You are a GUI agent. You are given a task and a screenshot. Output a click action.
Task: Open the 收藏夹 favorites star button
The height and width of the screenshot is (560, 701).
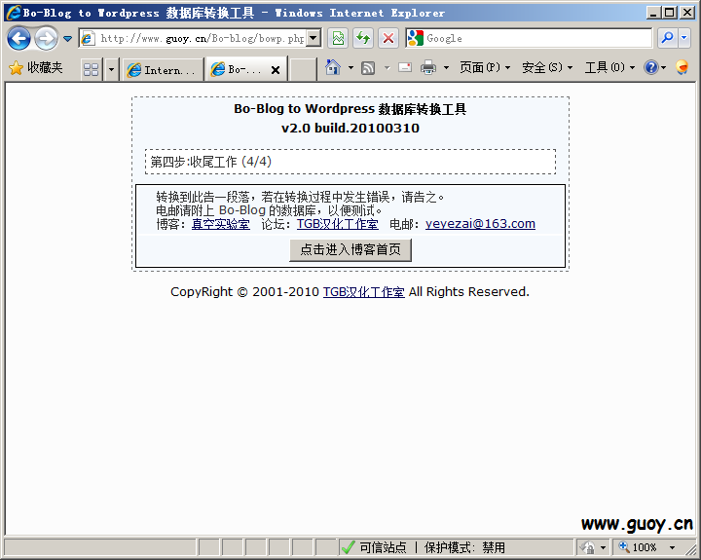[36, 68]
